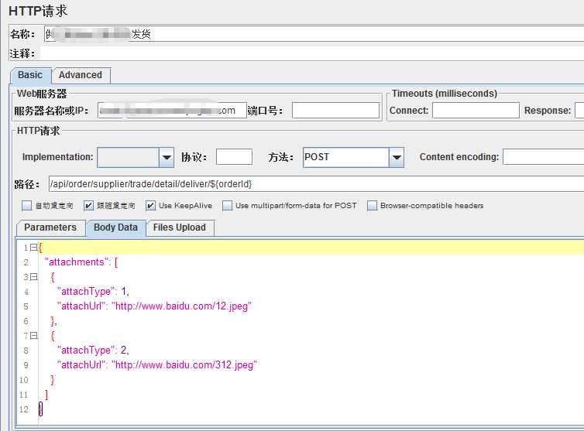584x431 pixels.
Task: Click the baidu.com/12.jpeg attachUrl line
Action: point(154,306)
